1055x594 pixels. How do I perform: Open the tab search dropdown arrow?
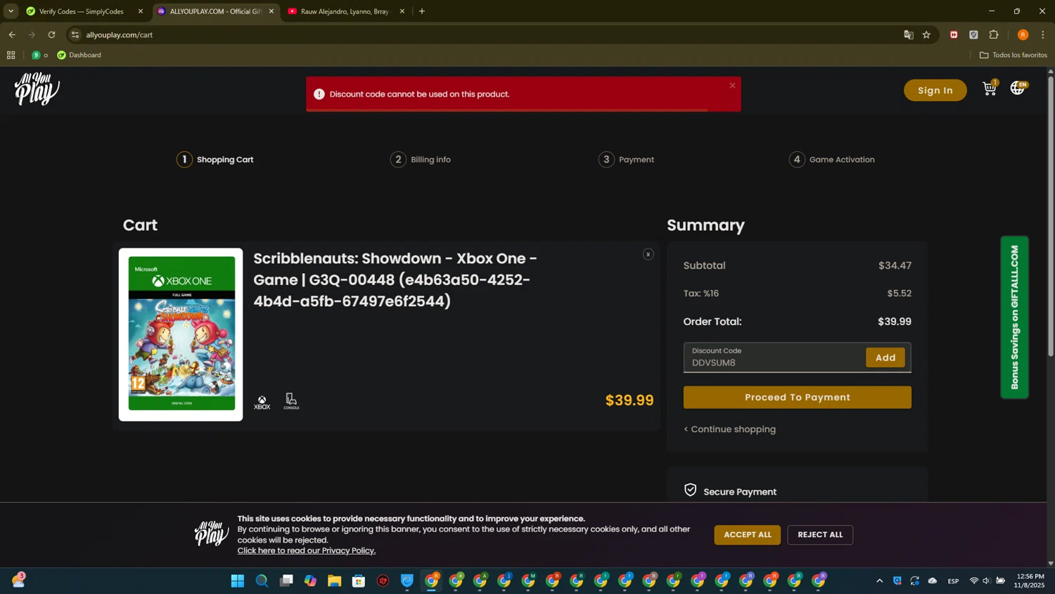pyautogui.click(x=11, y=11)
